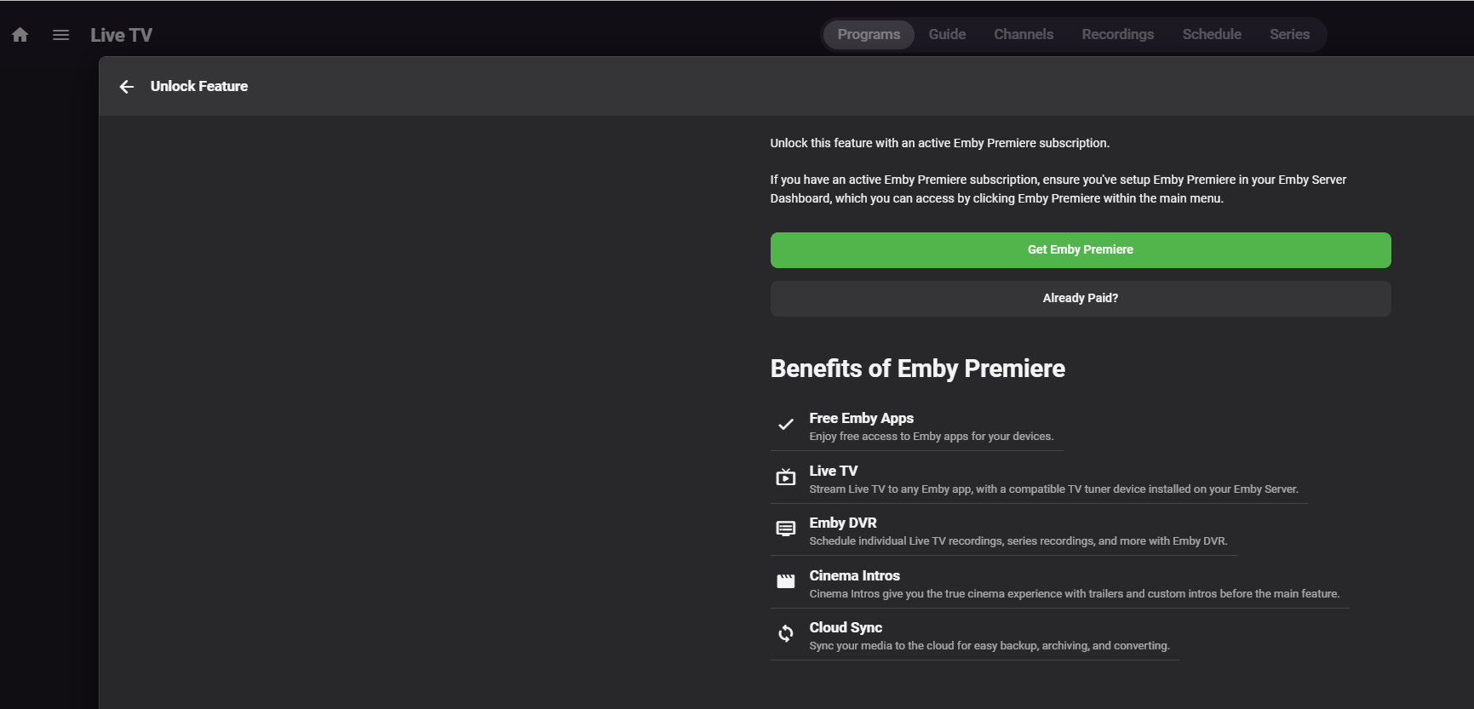1474x709 pixels.
Task: Click 'Schedule individual Live TV recordings' description
Action: click(1018, 541)
